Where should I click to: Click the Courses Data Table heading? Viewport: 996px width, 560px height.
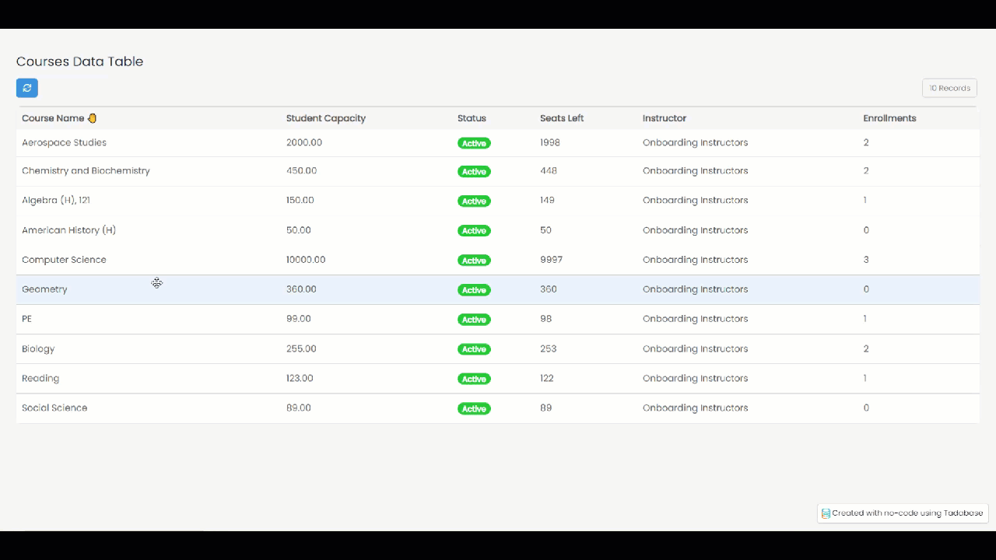80,61
